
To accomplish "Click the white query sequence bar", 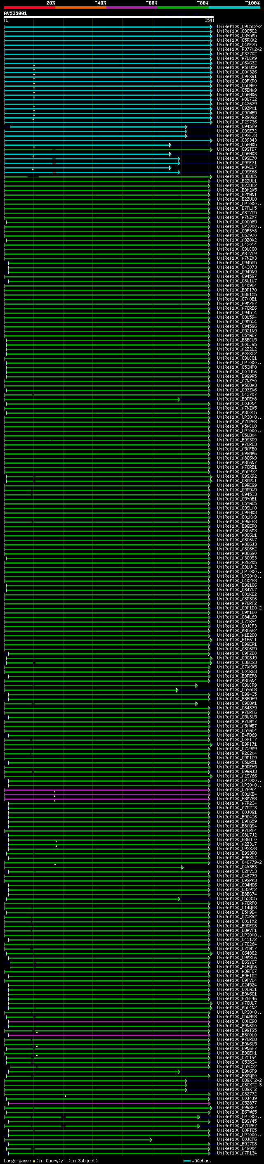I will pos(109,17).
